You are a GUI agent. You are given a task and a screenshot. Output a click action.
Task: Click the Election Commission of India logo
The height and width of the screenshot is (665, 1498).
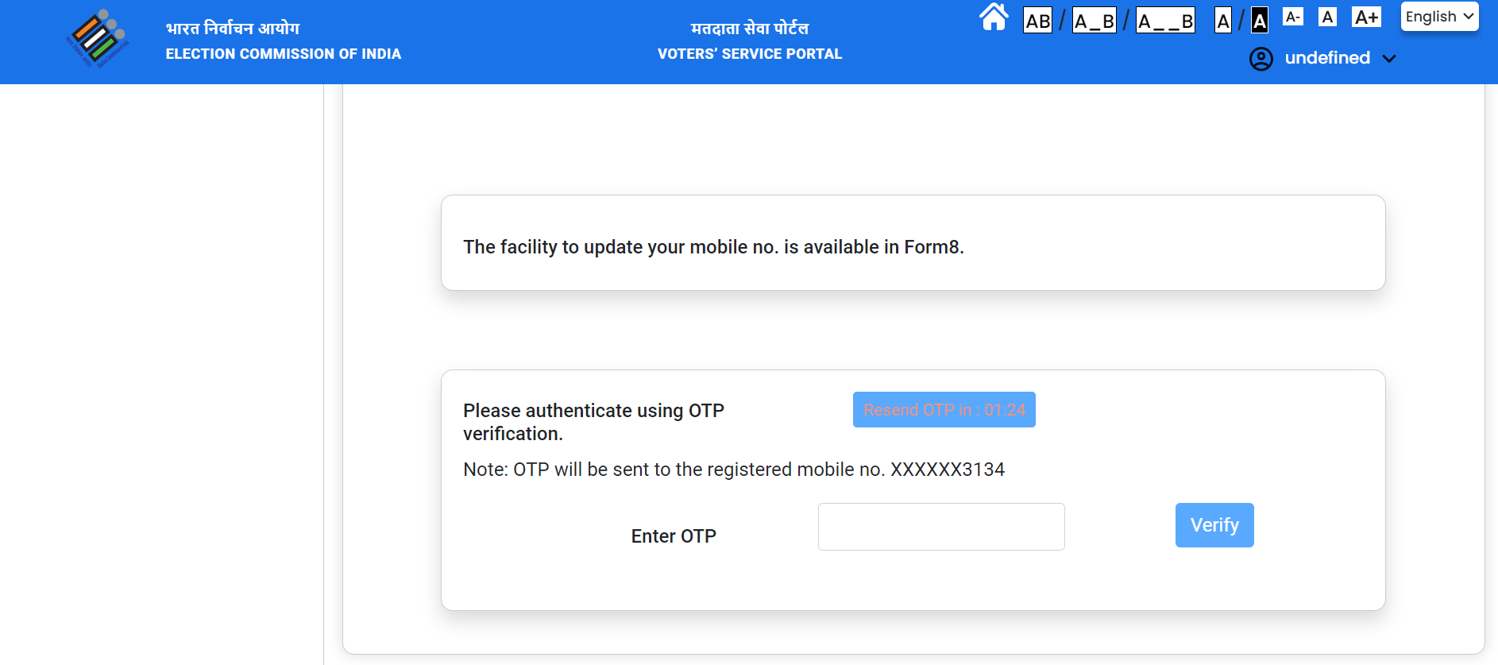(97, 38)
